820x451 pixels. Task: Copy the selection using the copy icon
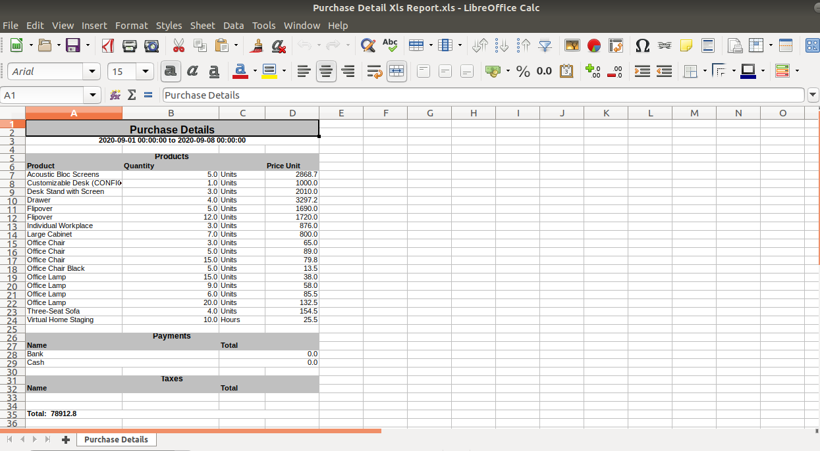tap(200, 45)
